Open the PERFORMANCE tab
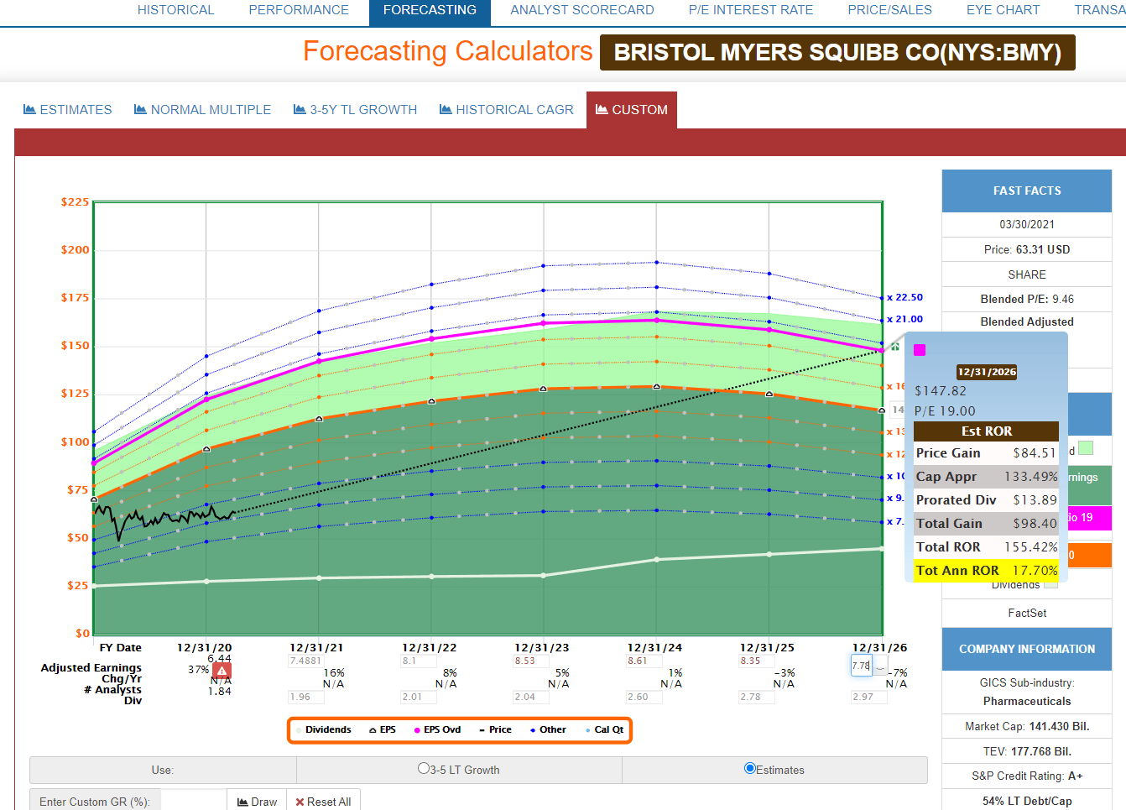 tap(299, 10)
